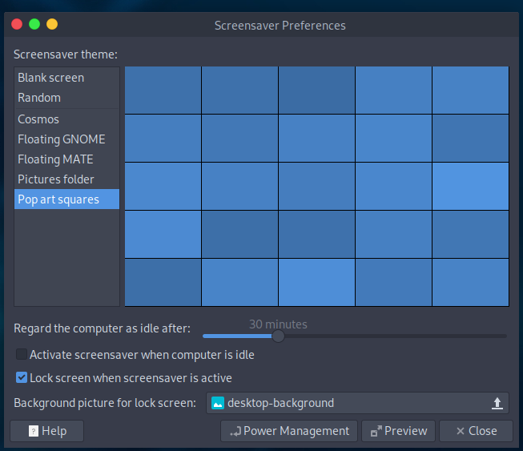Choose the Pictures folder theme

pyautogui.click(x=56, y=179)
